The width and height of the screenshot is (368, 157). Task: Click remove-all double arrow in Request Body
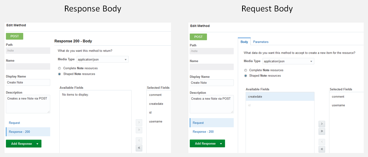click(x=322, y=149)
